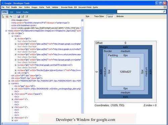Open the Browser Mode: IE8 menu
Viewport: 168px width, 125px height.
[x=69, y=7]
